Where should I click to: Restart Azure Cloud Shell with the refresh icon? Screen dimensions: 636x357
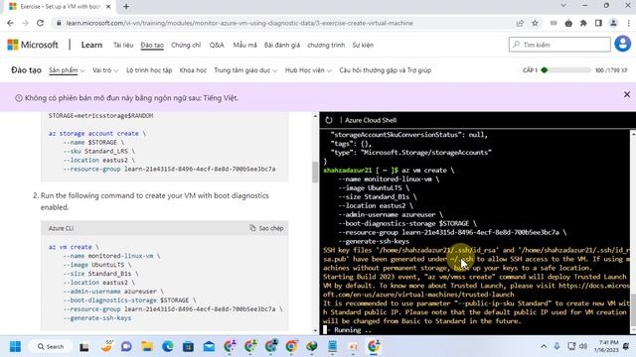point(329,120)
